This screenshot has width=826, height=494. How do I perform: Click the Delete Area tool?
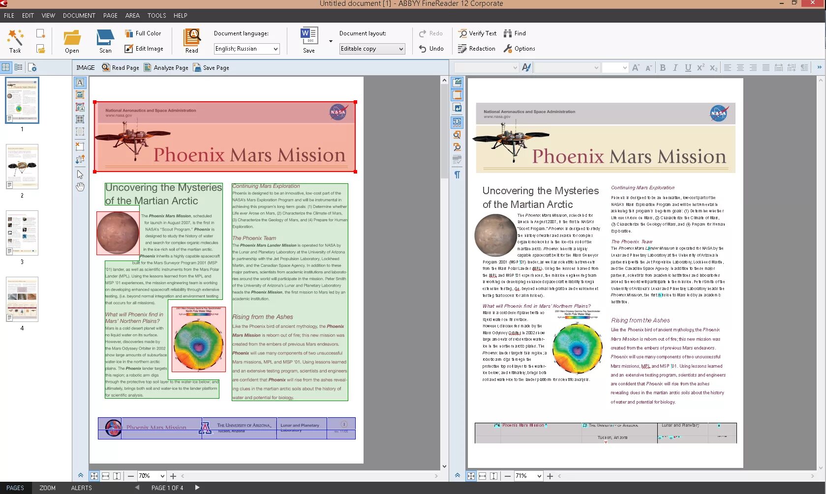pyautogui.click(x=80, y=146)
